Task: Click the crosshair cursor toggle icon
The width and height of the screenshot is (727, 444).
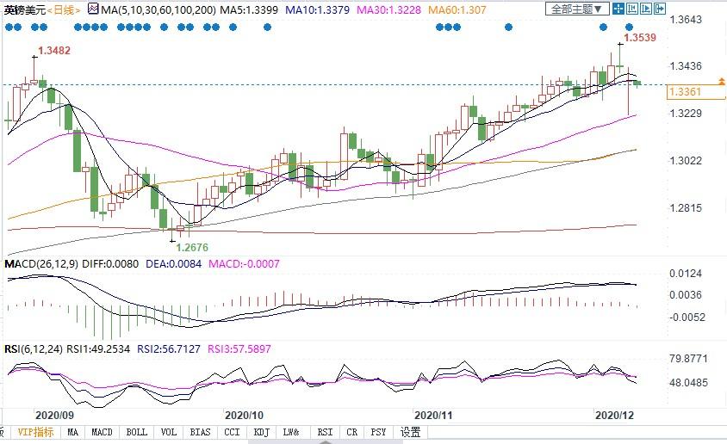Action: [x=618, y=9]
